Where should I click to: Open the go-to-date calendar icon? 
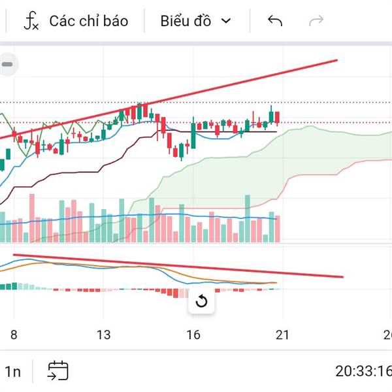(x=57, y=371)
